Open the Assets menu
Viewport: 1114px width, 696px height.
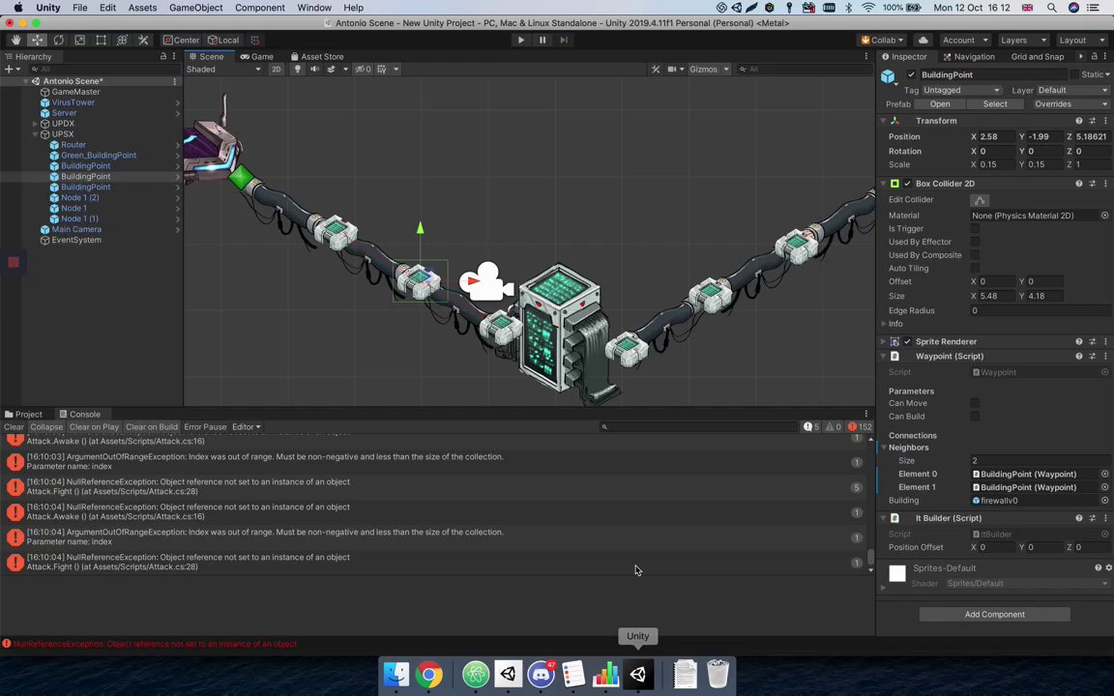point(142,8)
